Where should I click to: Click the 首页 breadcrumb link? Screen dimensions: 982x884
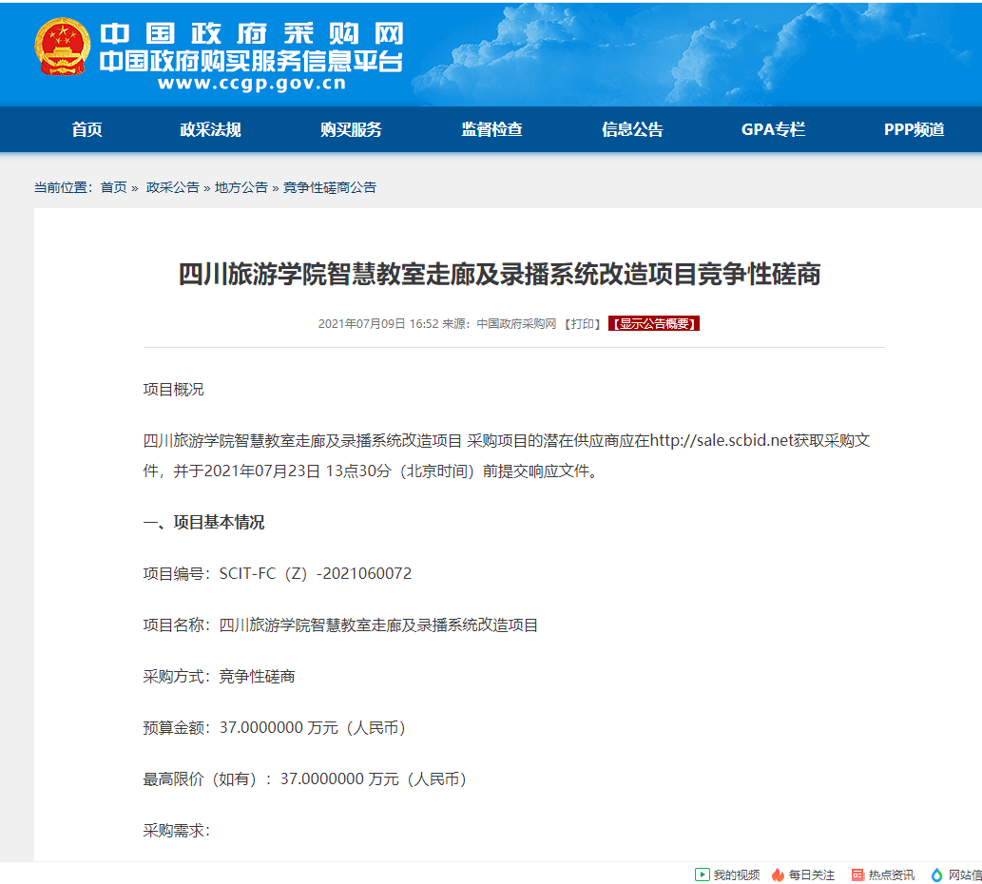coord(113,187)
